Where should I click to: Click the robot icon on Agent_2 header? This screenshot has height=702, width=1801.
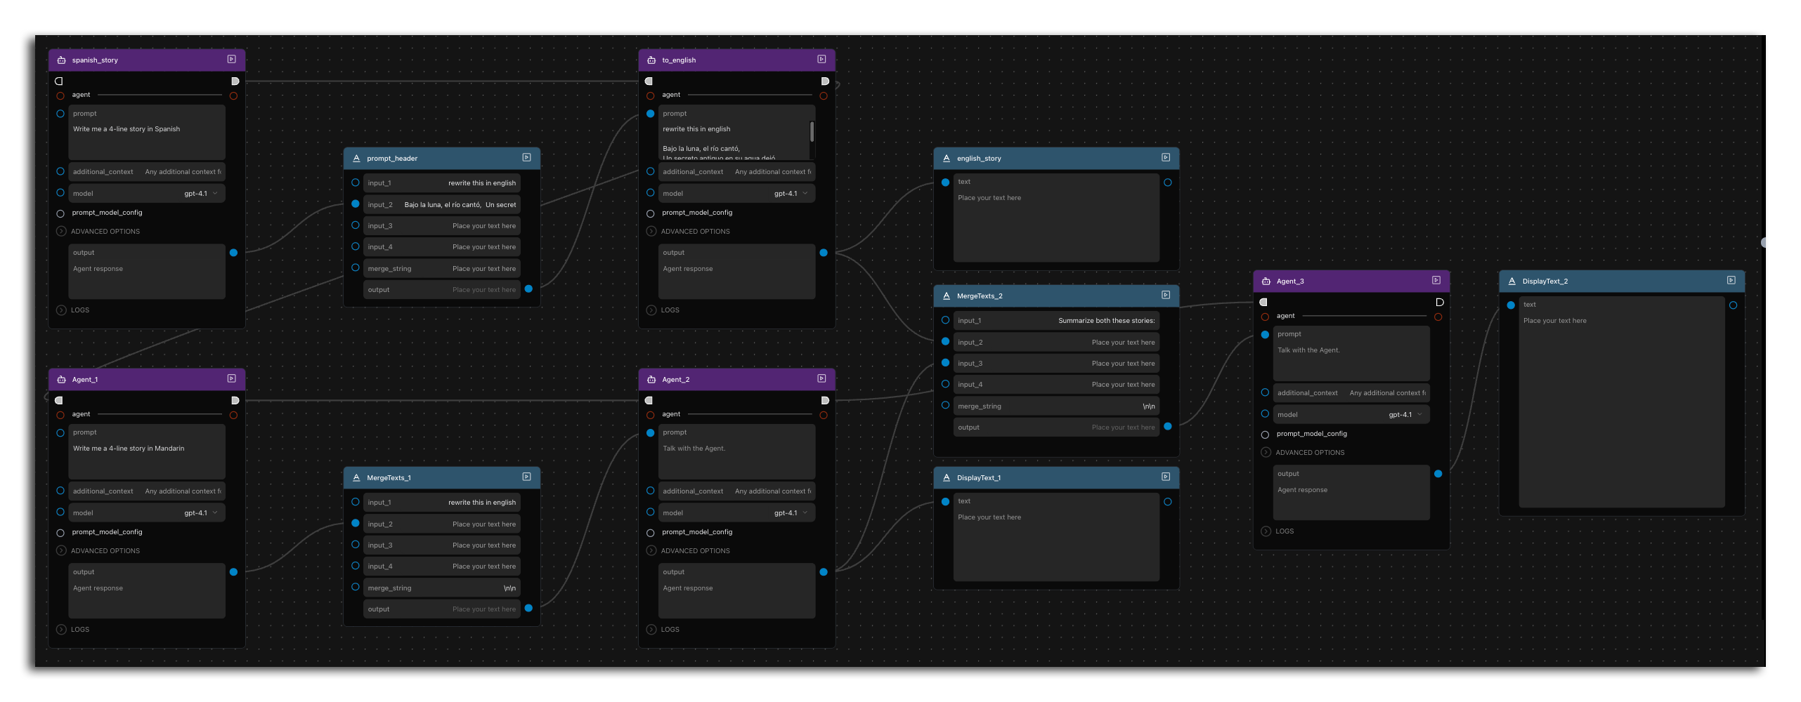[x=651, y=380]
